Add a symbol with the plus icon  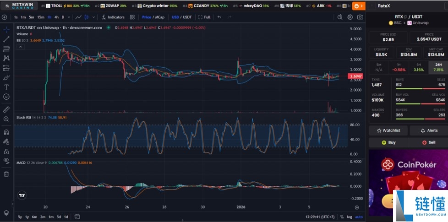click(x=4, y=17)
